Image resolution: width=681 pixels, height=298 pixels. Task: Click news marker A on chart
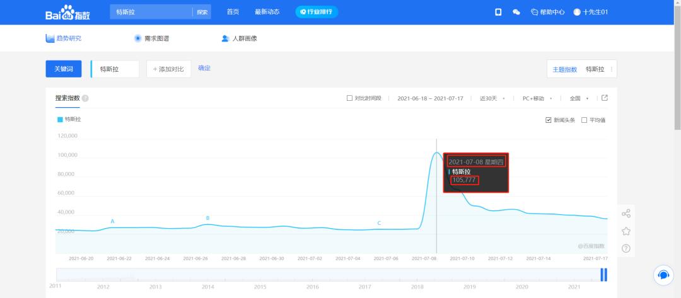(112, 221)
